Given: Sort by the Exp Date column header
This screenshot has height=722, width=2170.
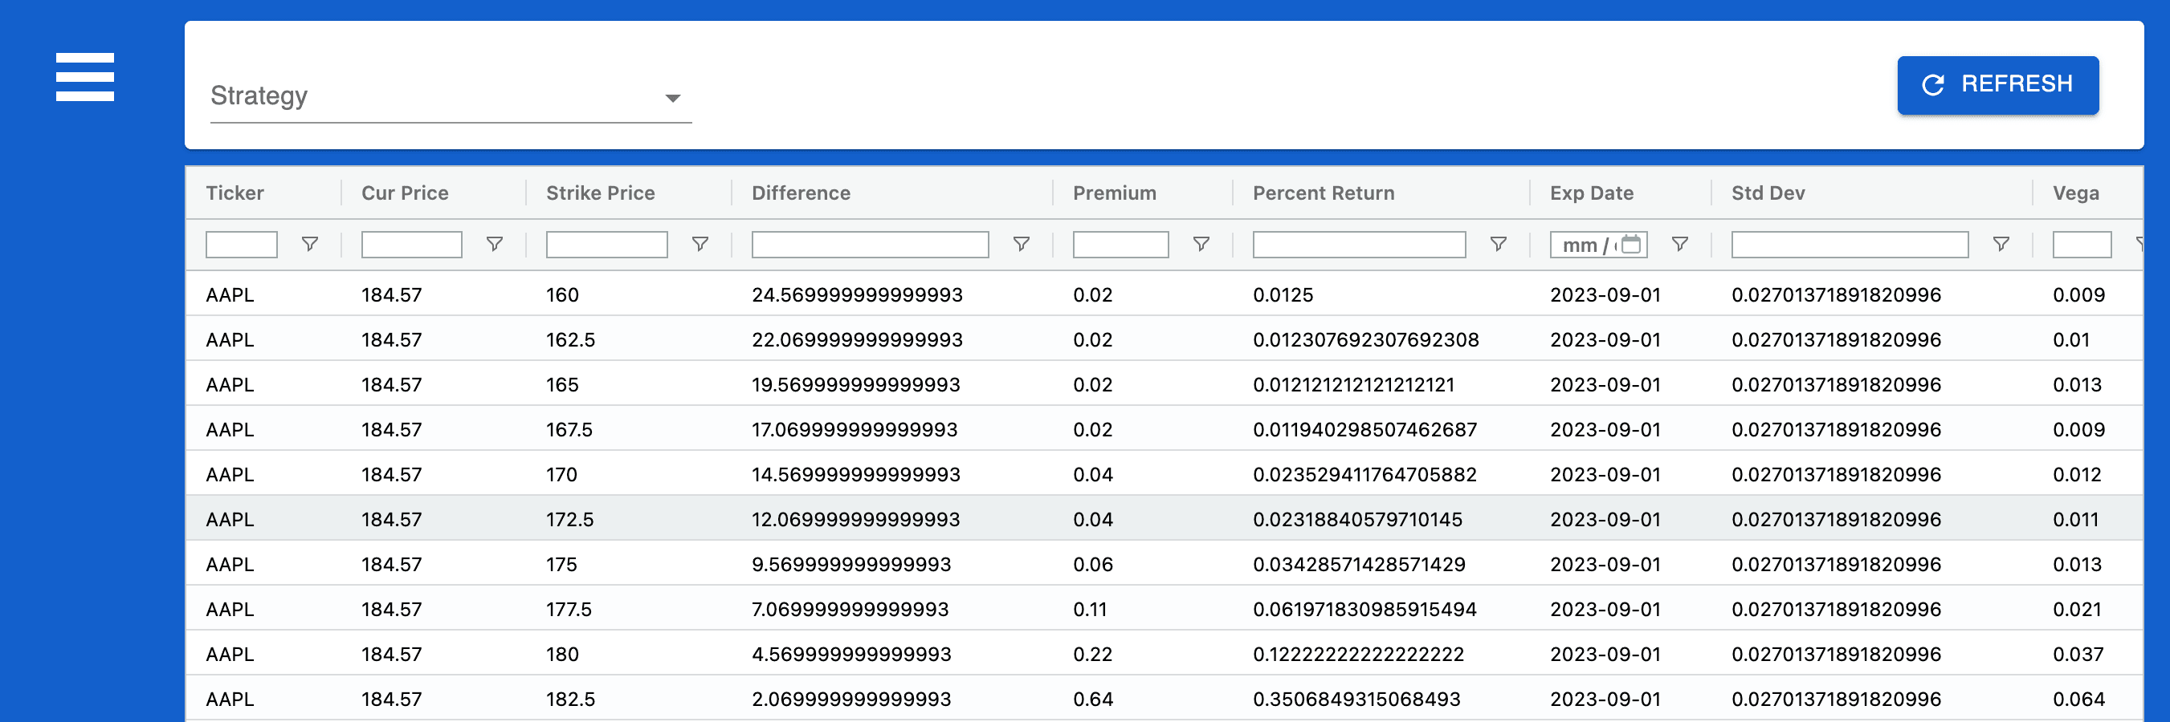Looking at the screenshot, I should pos(1591,193).
